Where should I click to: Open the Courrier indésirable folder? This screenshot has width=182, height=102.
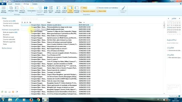point(9,39)
